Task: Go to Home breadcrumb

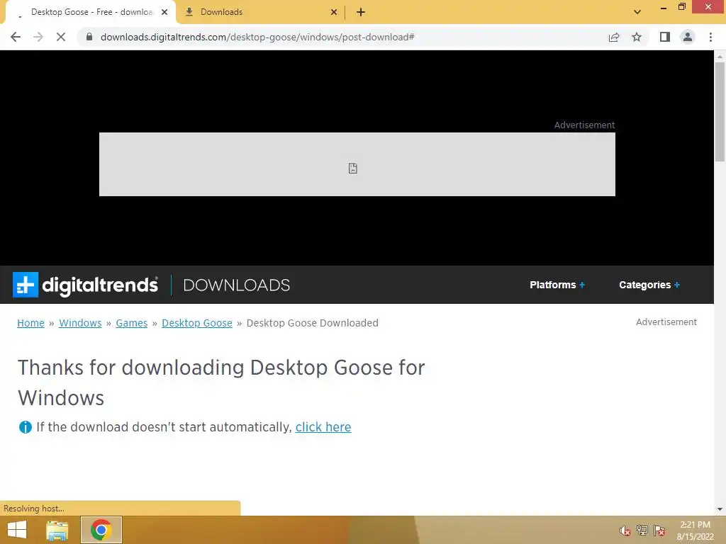Action: tap(31, 323)
